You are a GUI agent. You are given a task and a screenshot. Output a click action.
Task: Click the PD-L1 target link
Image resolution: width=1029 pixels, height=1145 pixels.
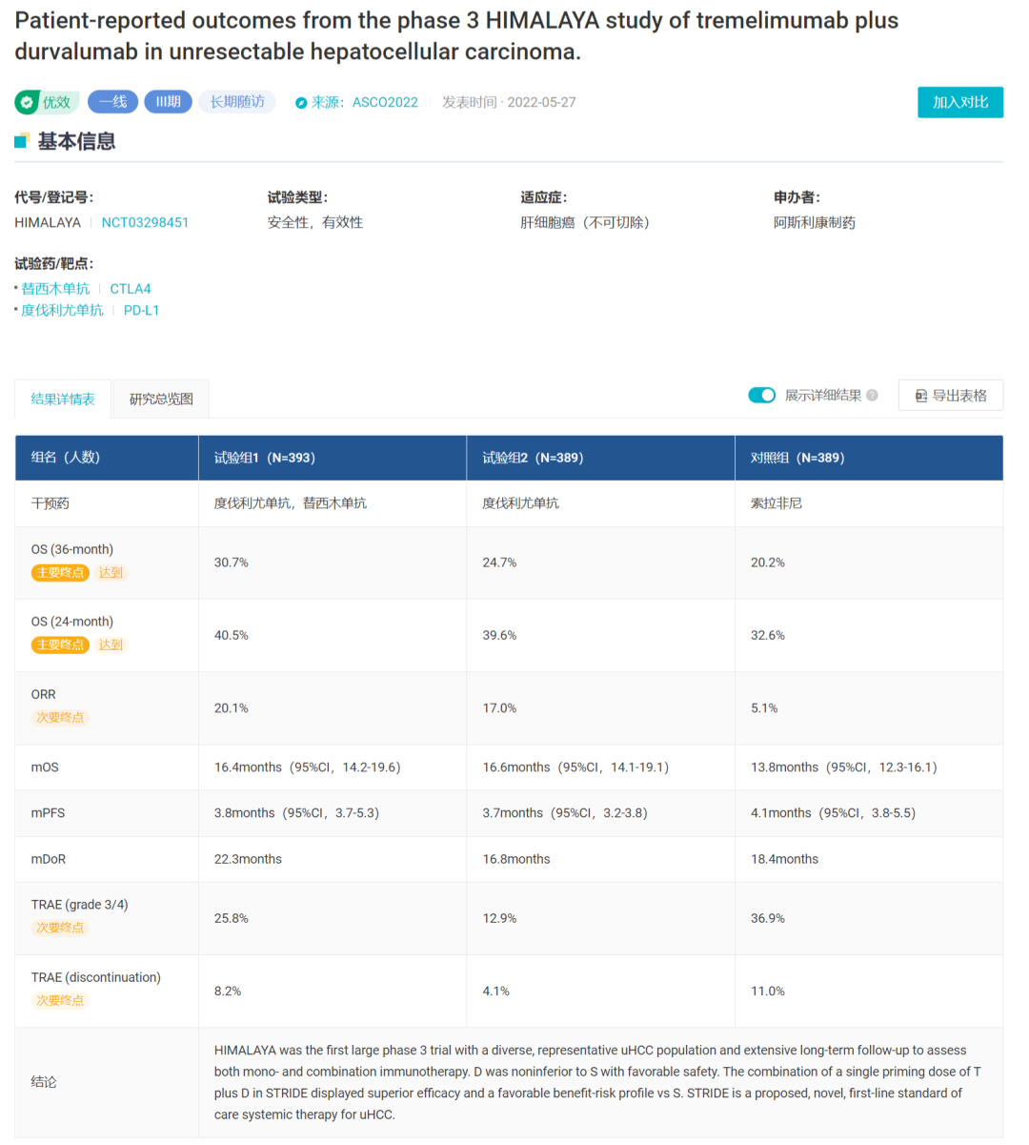pyautogui.click(x=141, y=311)
